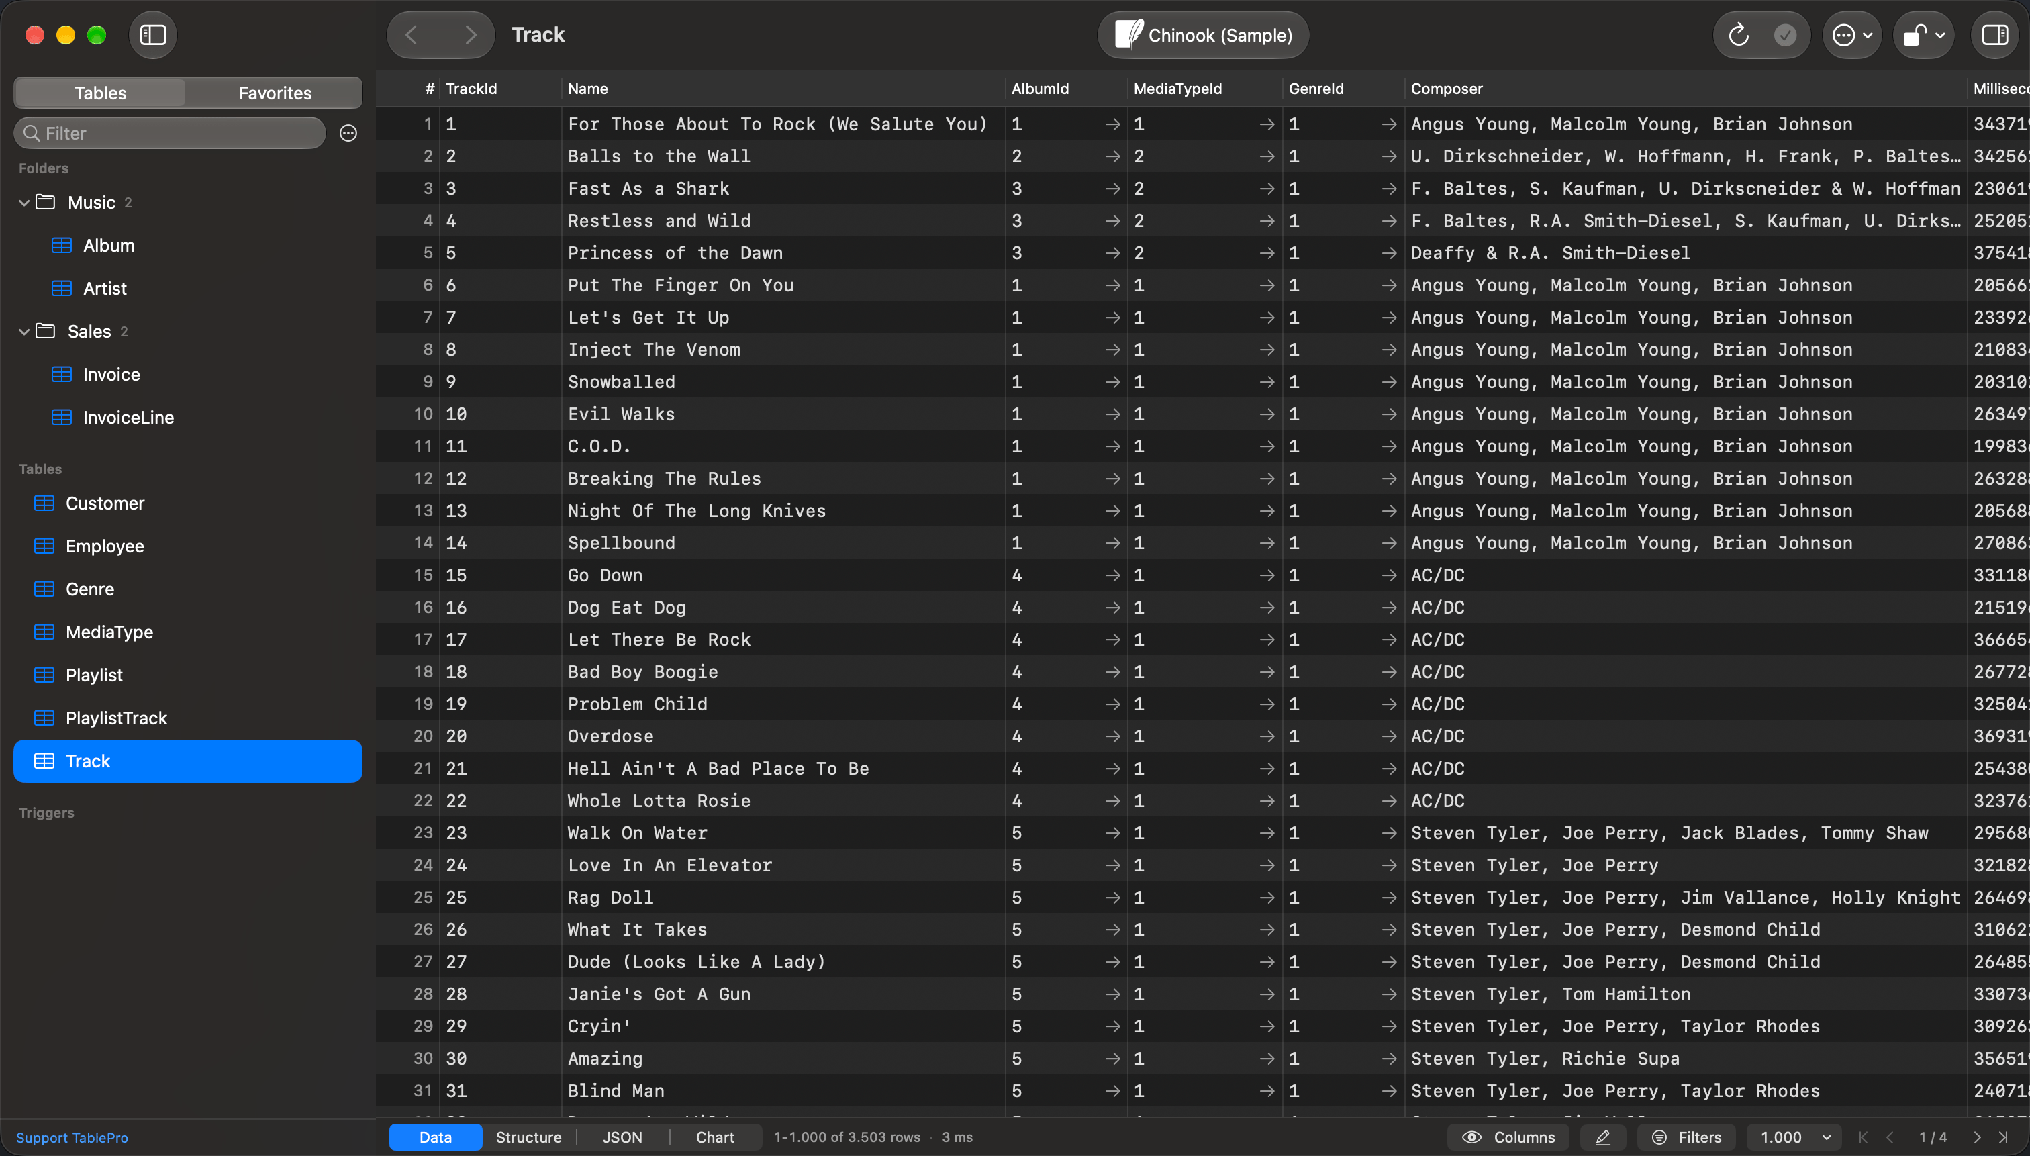Viewport: 2030px width, 1156px height.
Task: Sort by the MediaTypeId column header
Action: click(1205, 89)
